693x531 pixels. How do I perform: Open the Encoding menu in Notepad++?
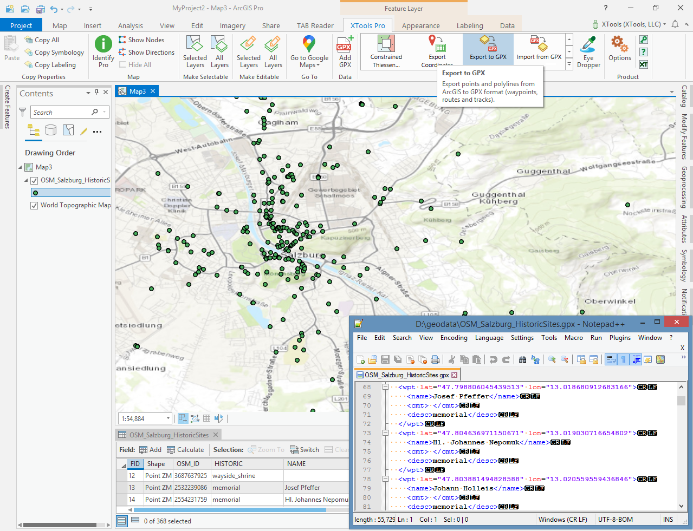[454, 338]
